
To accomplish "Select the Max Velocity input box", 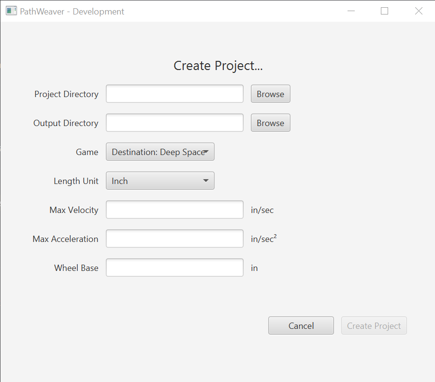I will pos(174,210).
